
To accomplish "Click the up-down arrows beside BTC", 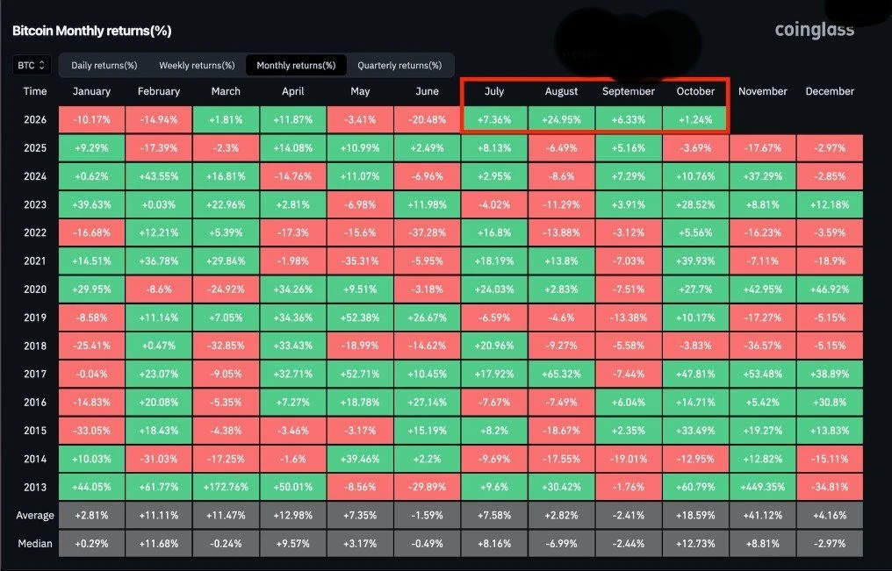I will point(41,65).
